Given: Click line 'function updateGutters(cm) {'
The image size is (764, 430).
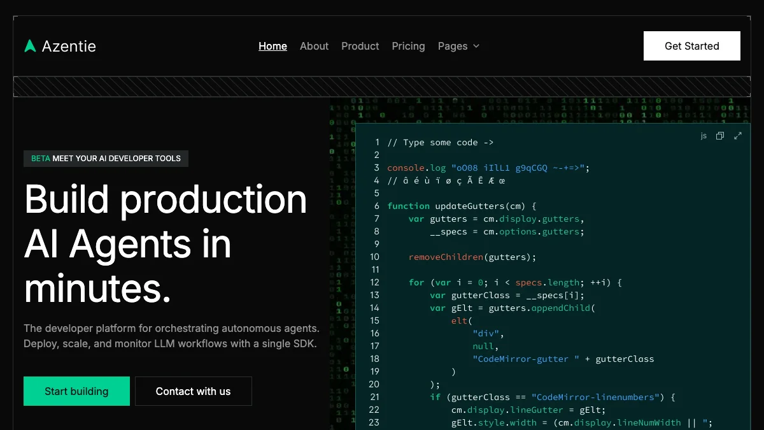Looking at the screenshot, I should click(462, 206).
